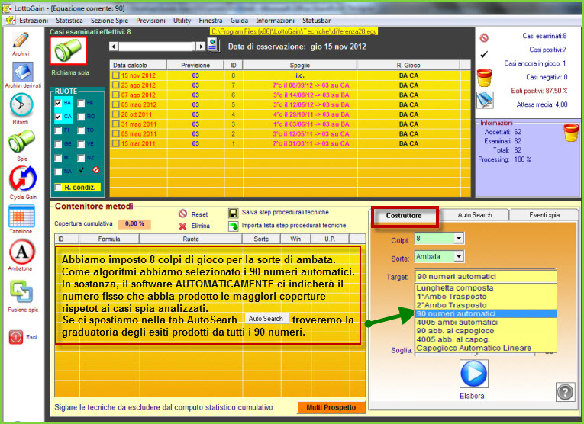
Task: Click the file icon beside observation date
Action: pos(214,46)
